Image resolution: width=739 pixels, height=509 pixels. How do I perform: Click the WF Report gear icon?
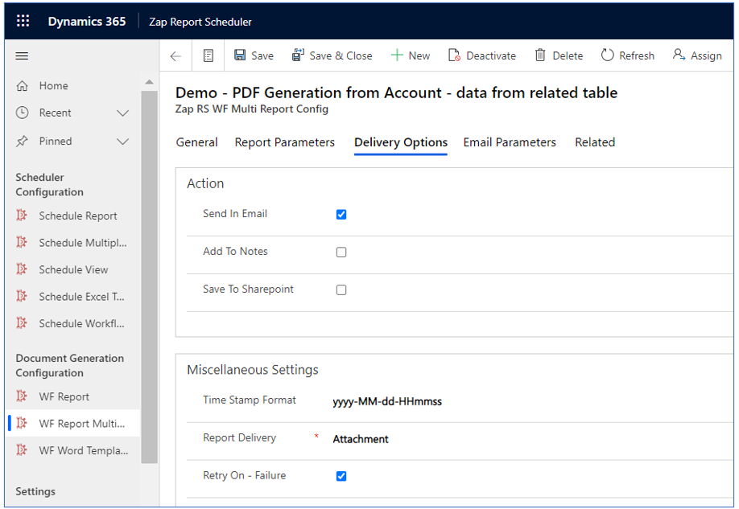pyautogui.click(x=21, y=396)
